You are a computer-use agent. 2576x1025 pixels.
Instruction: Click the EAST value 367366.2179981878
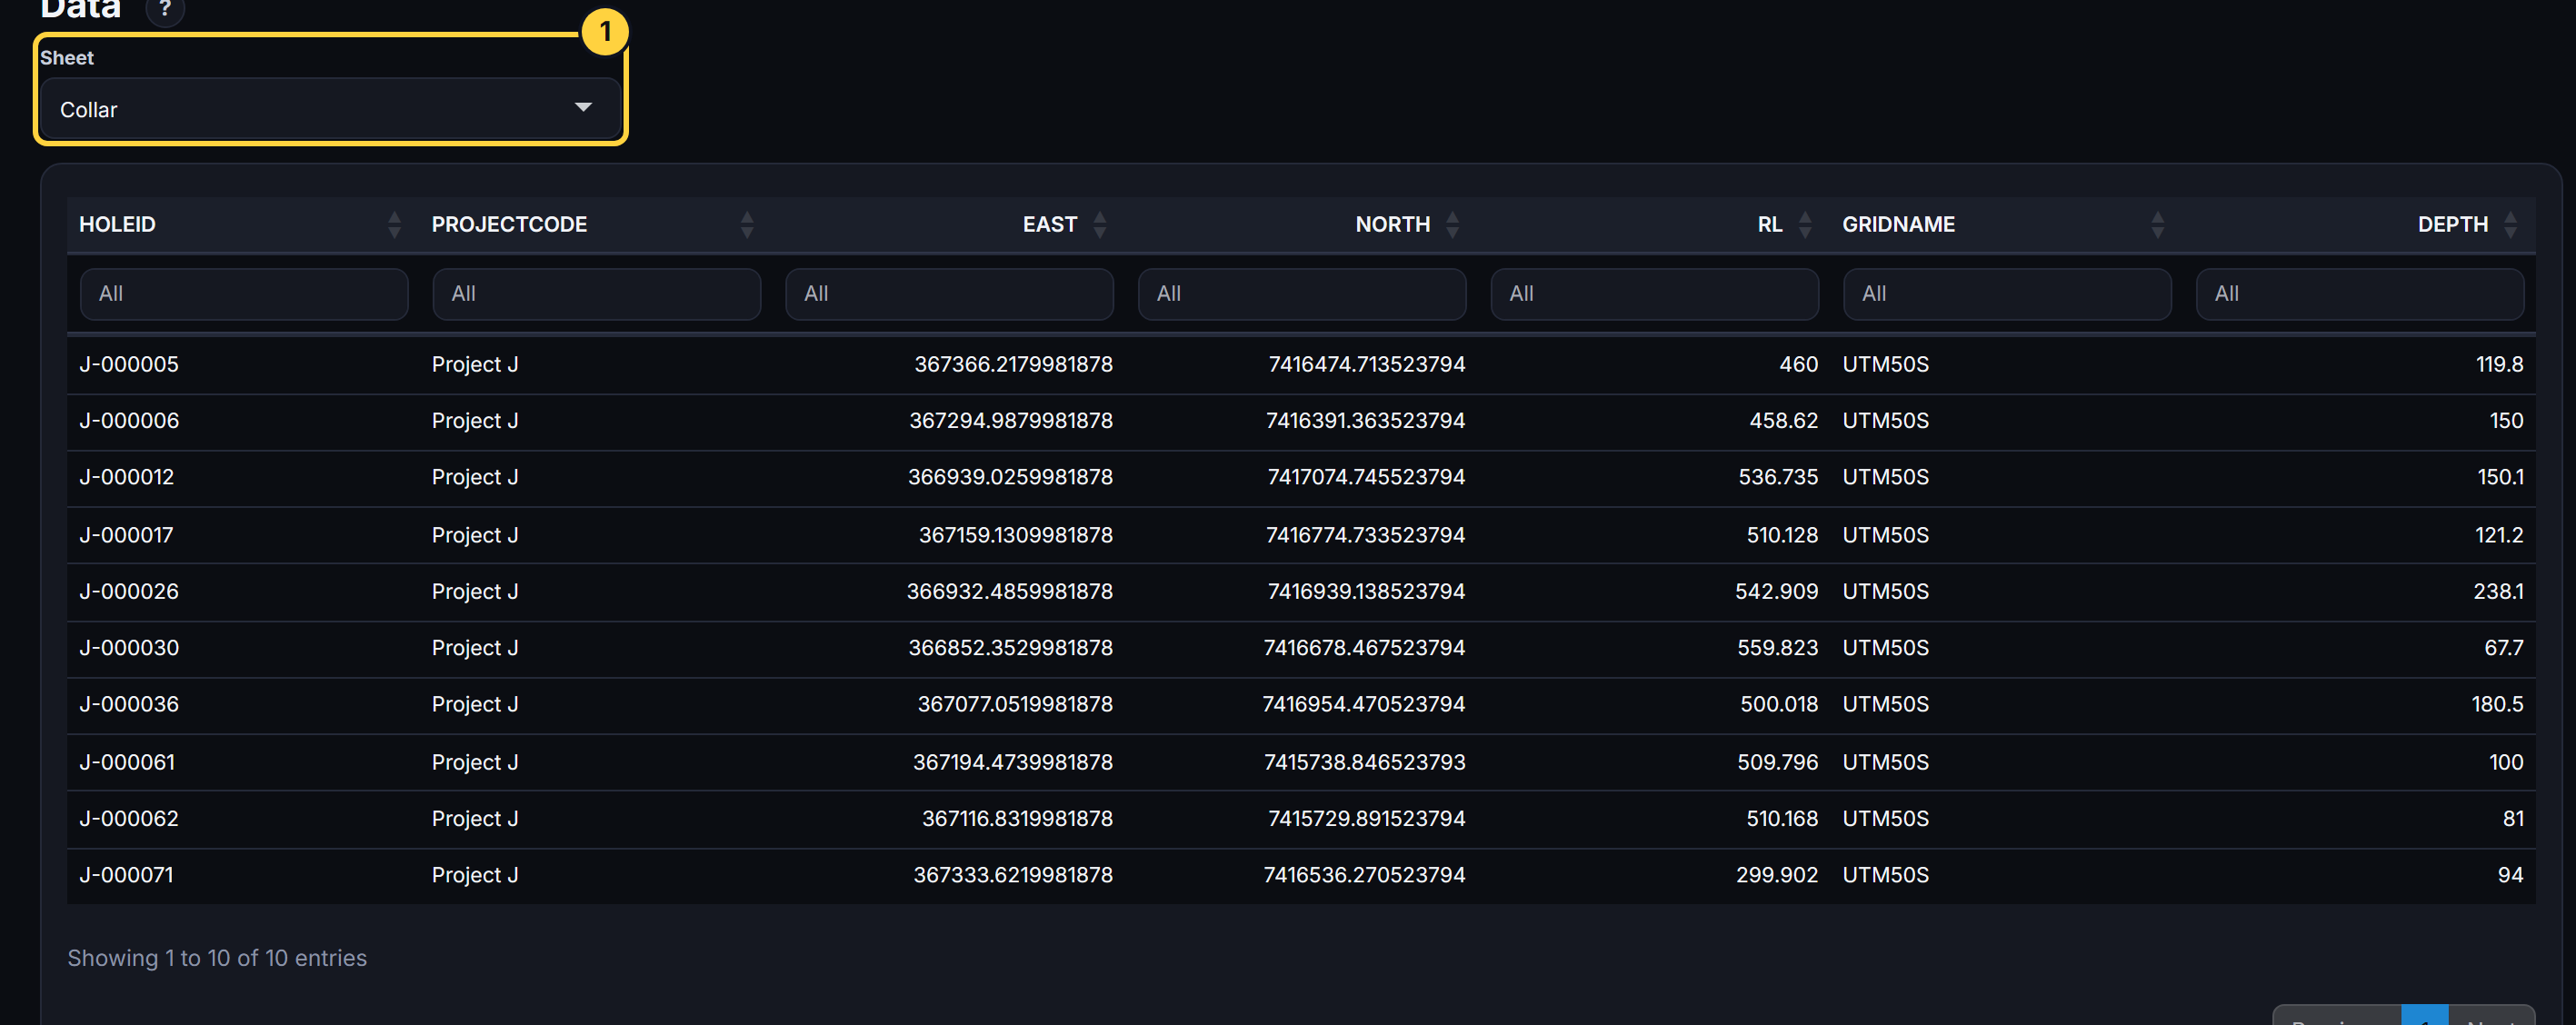[1013, 364]
